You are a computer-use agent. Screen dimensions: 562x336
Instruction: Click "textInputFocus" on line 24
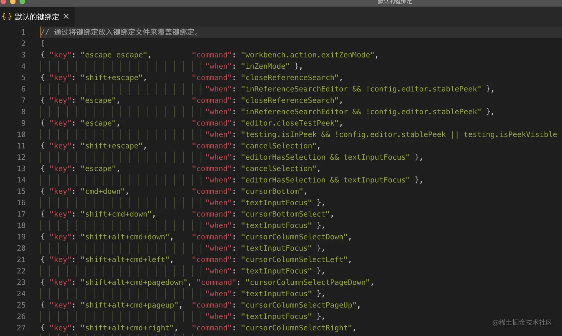tap(276, 294)
